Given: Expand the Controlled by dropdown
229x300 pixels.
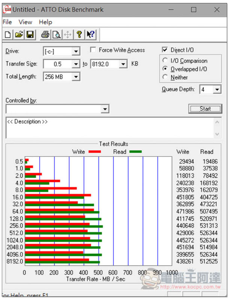Looking at the screenshot, I should click(105, 109).
